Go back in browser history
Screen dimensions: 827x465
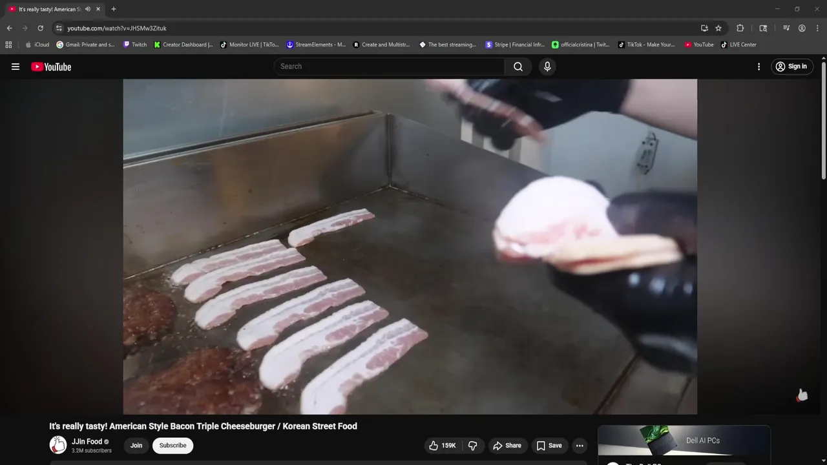pyautogui.click(x=9, y=28)
